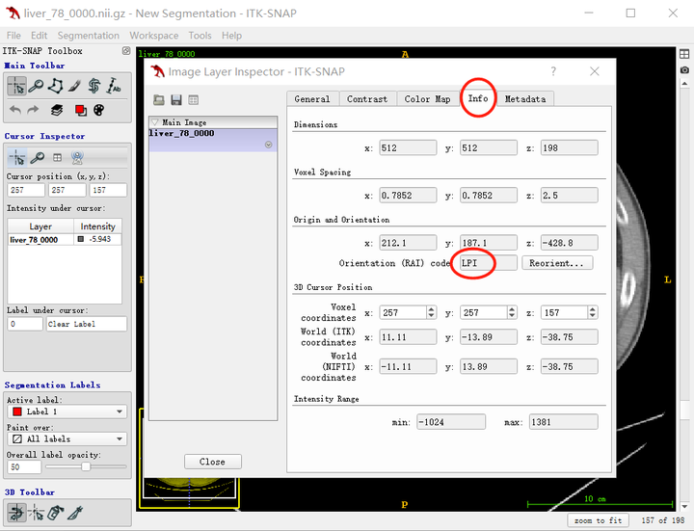Image resolution: width=694 pixels, height=531 pixels.
Task: Select the 3D Scalpel tool
Action: click(75, 513)
